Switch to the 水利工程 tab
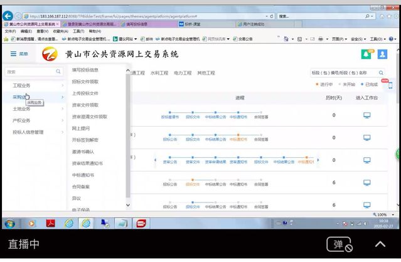The image size is (401, 262). point(159,73)
